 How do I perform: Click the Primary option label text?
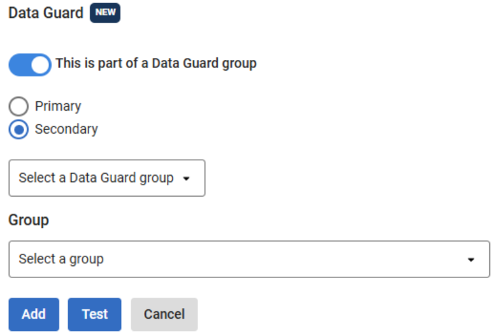pos(58,106)
